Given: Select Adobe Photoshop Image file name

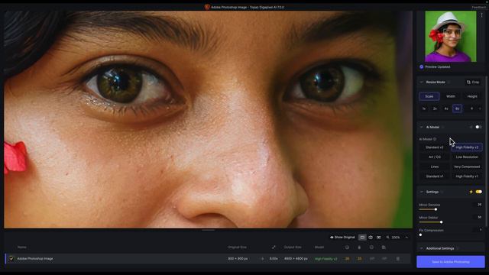Looking at the screenshot, I should (35, 258).
